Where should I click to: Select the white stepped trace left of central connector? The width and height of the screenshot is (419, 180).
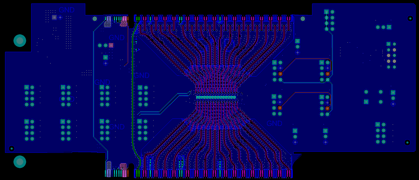coord(164,103)
